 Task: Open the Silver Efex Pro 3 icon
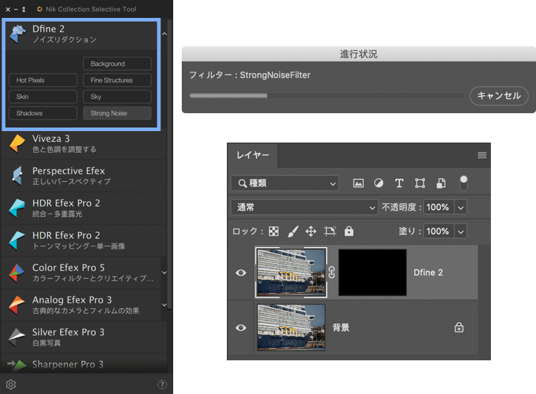[x=17, y=337]
